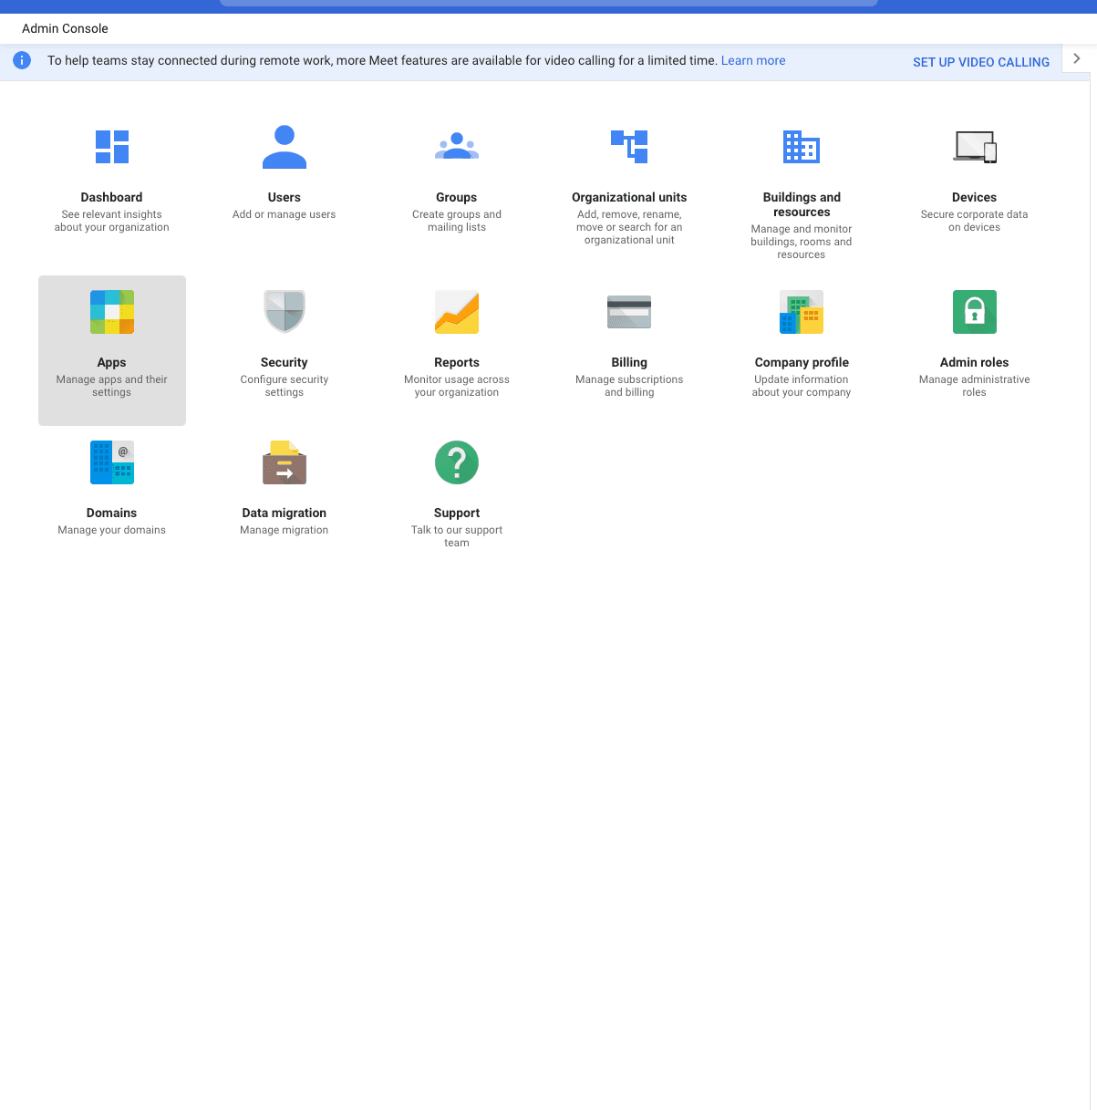Open the Devices laptop icon
The height and width of the screenshot is (1110, 1097).
[x=975, y=147]
